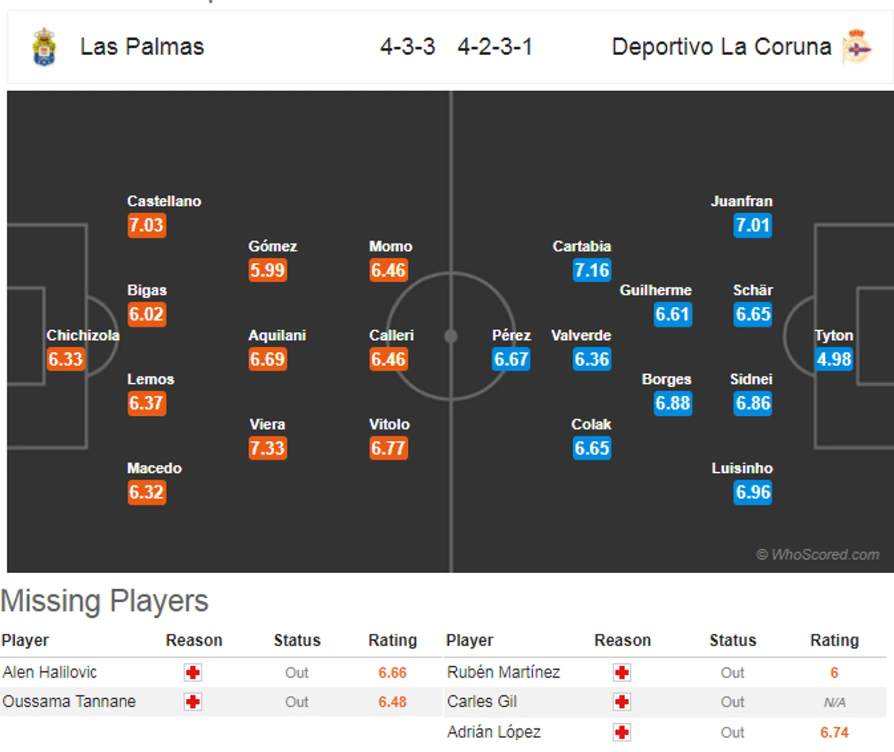894x752 pixels.
Task: Open the Las Palmas team name
Action: tap(142, 47)
